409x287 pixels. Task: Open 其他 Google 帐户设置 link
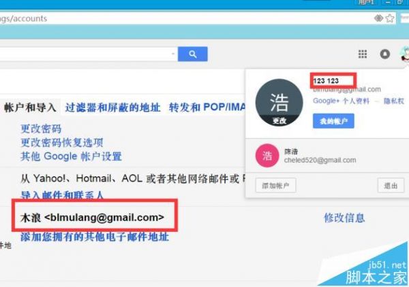[x=71, y=156]
